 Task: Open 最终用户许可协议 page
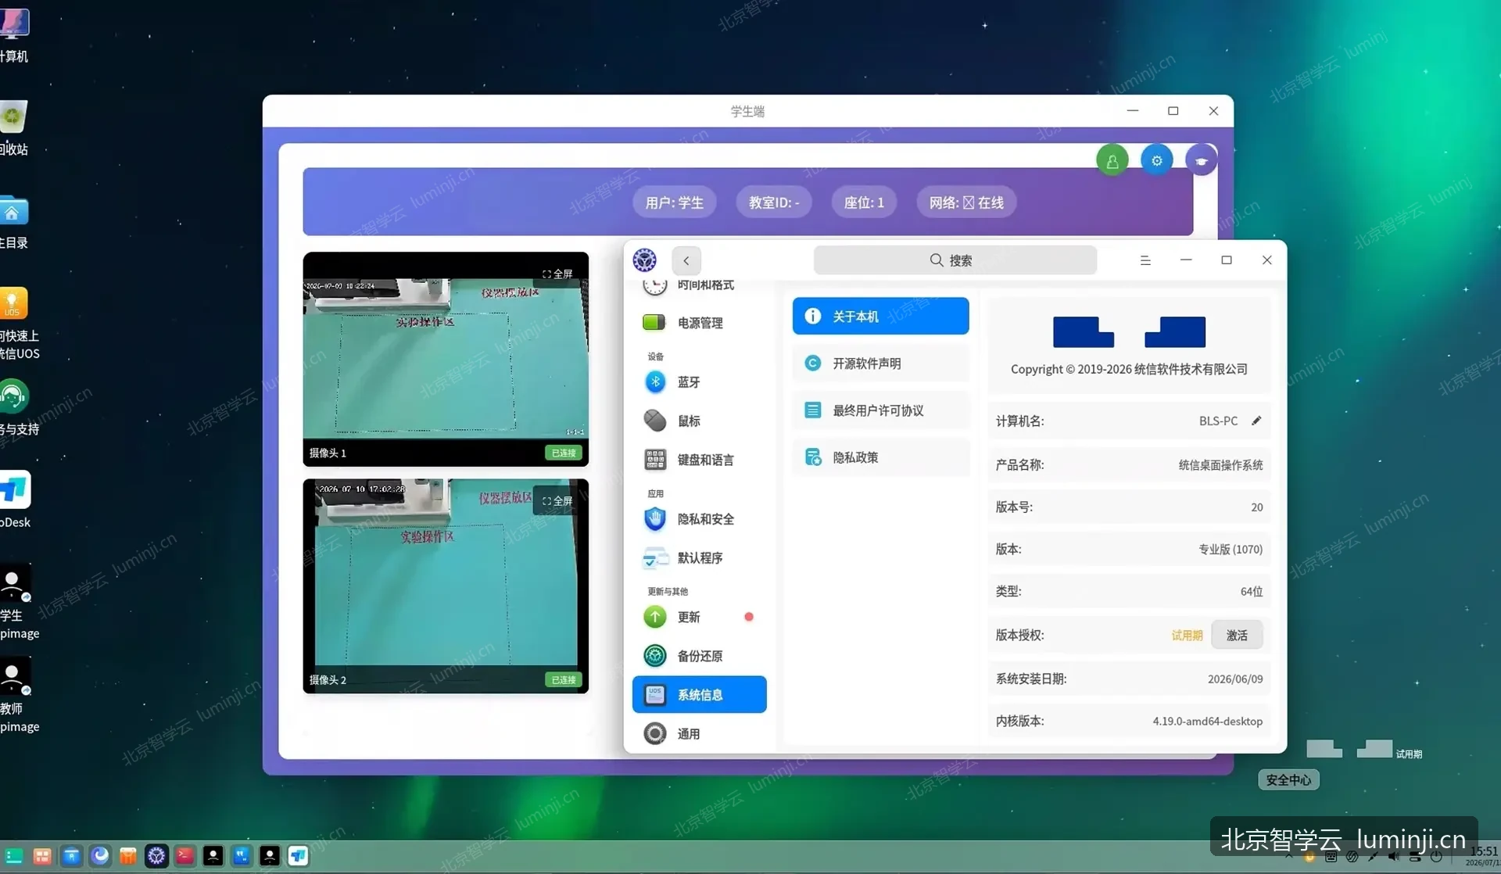pos(880,410)
